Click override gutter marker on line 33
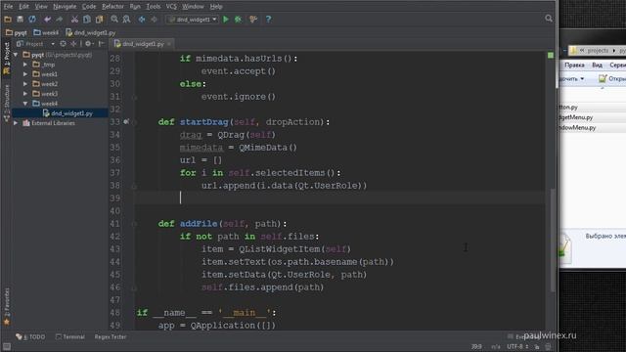626x352 pixels. coord(126,121)
